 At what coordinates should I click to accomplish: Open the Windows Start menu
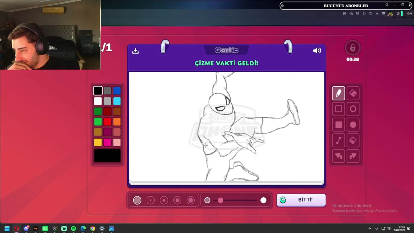click(x=7, y=228)
